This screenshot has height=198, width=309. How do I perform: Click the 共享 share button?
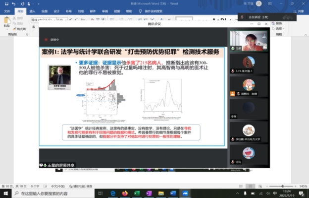click(x=299, y=11)
